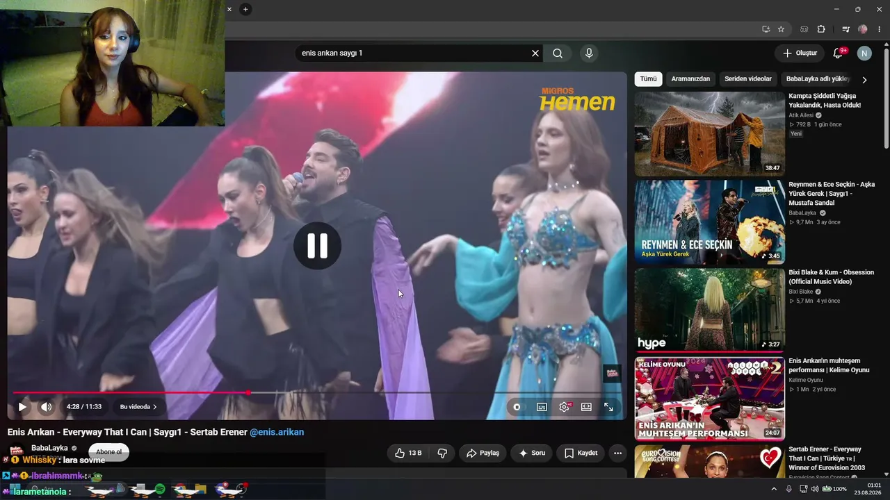This screenshot has width=890, height=500.
Task: Save video with Kaydet button
Action: (x=581, y=453)
